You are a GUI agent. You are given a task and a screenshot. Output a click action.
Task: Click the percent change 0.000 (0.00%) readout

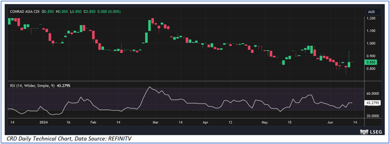109,12
